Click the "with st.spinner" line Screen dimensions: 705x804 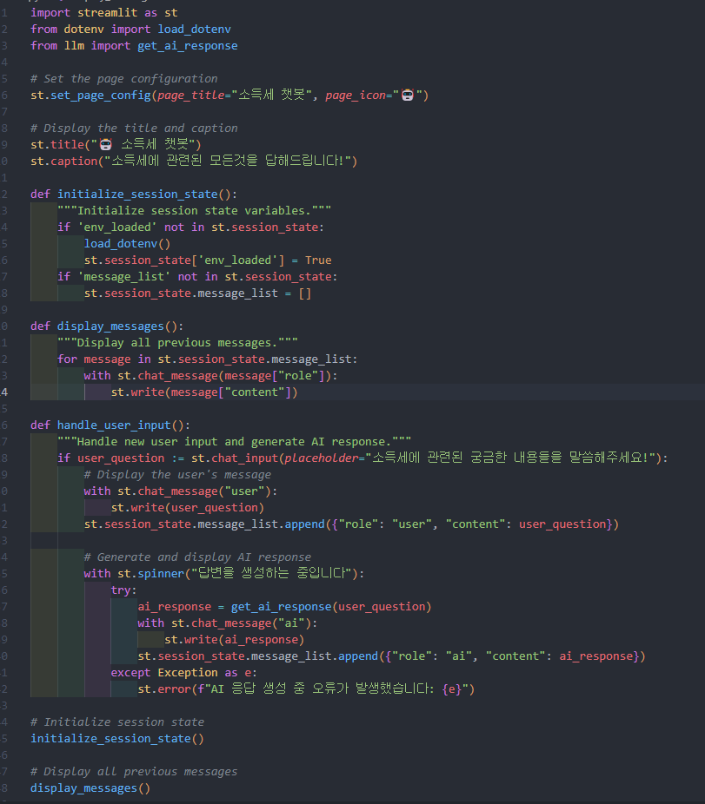(224, 573)
